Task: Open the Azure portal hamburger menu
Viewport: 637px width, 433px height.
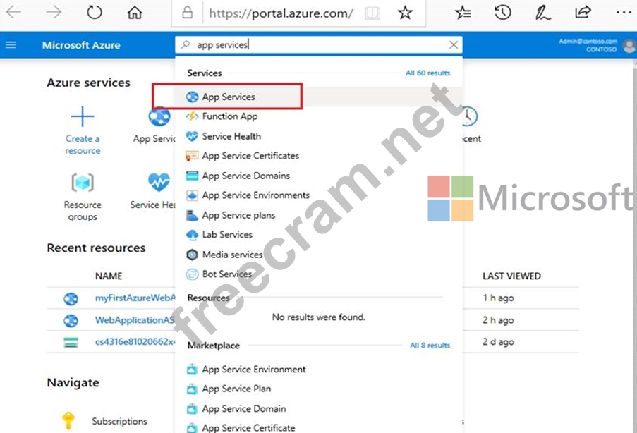Action: (11, 45)
